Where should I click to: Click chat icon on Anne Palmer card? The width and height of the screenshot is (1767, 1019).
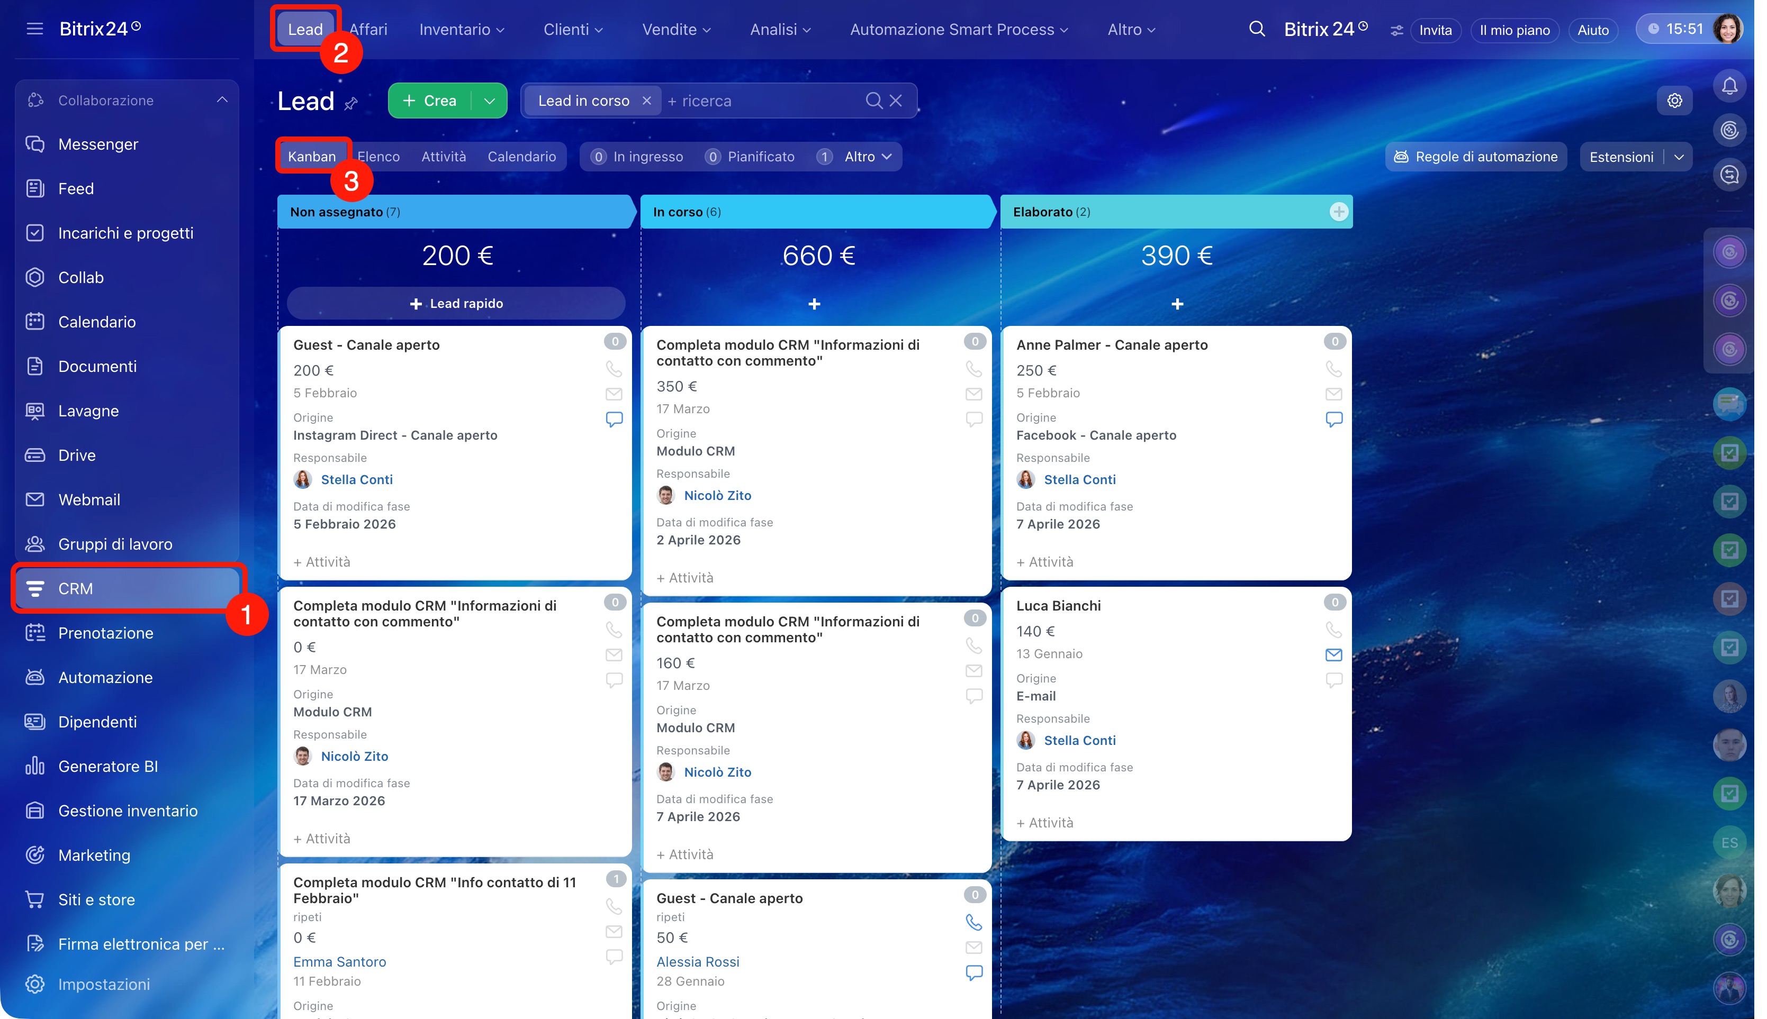(1333, 419)
